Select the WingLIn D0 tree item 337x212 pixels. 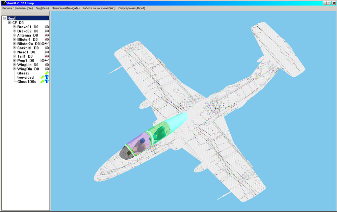tap(28, 65)
